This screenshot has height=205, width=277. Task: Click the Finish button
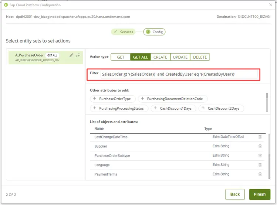click(x=260, y=194)
